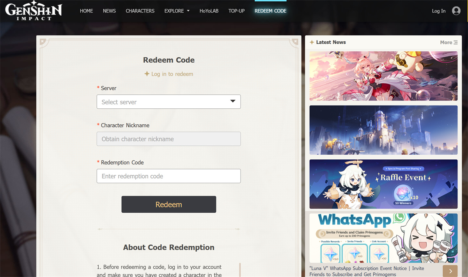
Task: Open the user profile avatar icon
Action: click(x=456, y=11)
